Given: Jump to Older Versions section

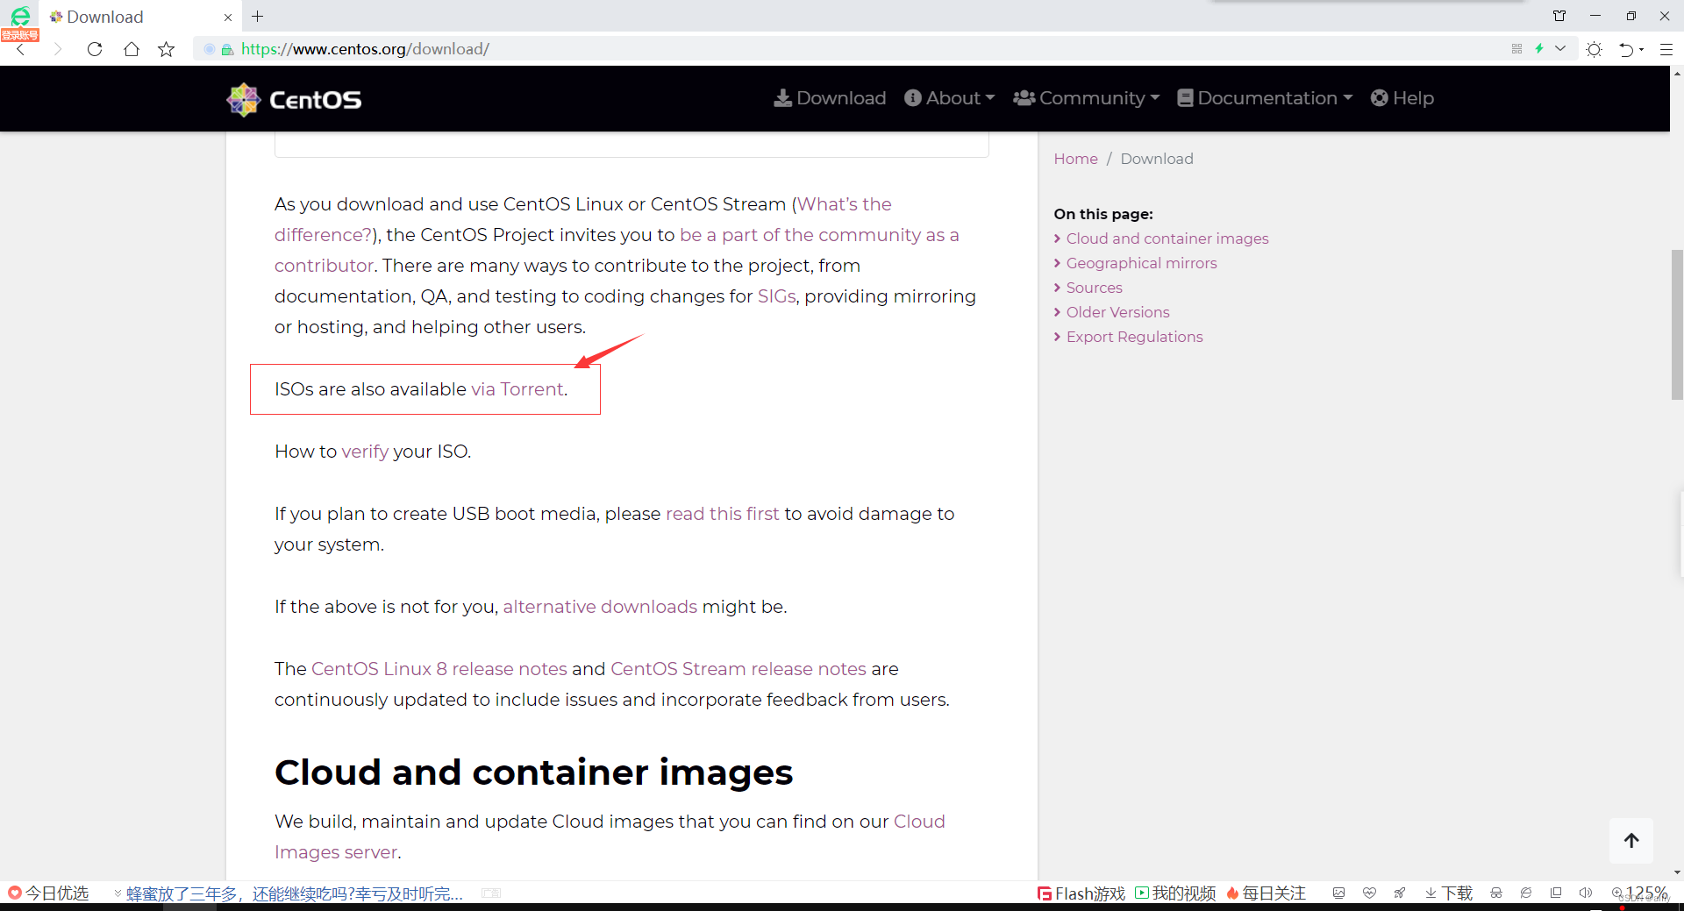Looking at the screenshot, I should (x=1117, y=312).
